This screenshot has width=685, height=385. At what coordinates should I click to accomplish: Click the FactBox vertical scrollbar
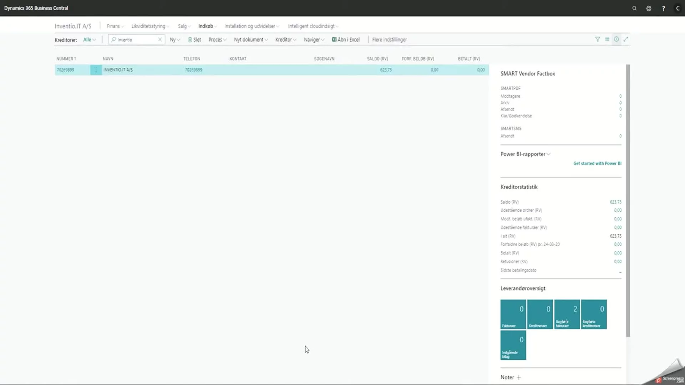(628, 200)
